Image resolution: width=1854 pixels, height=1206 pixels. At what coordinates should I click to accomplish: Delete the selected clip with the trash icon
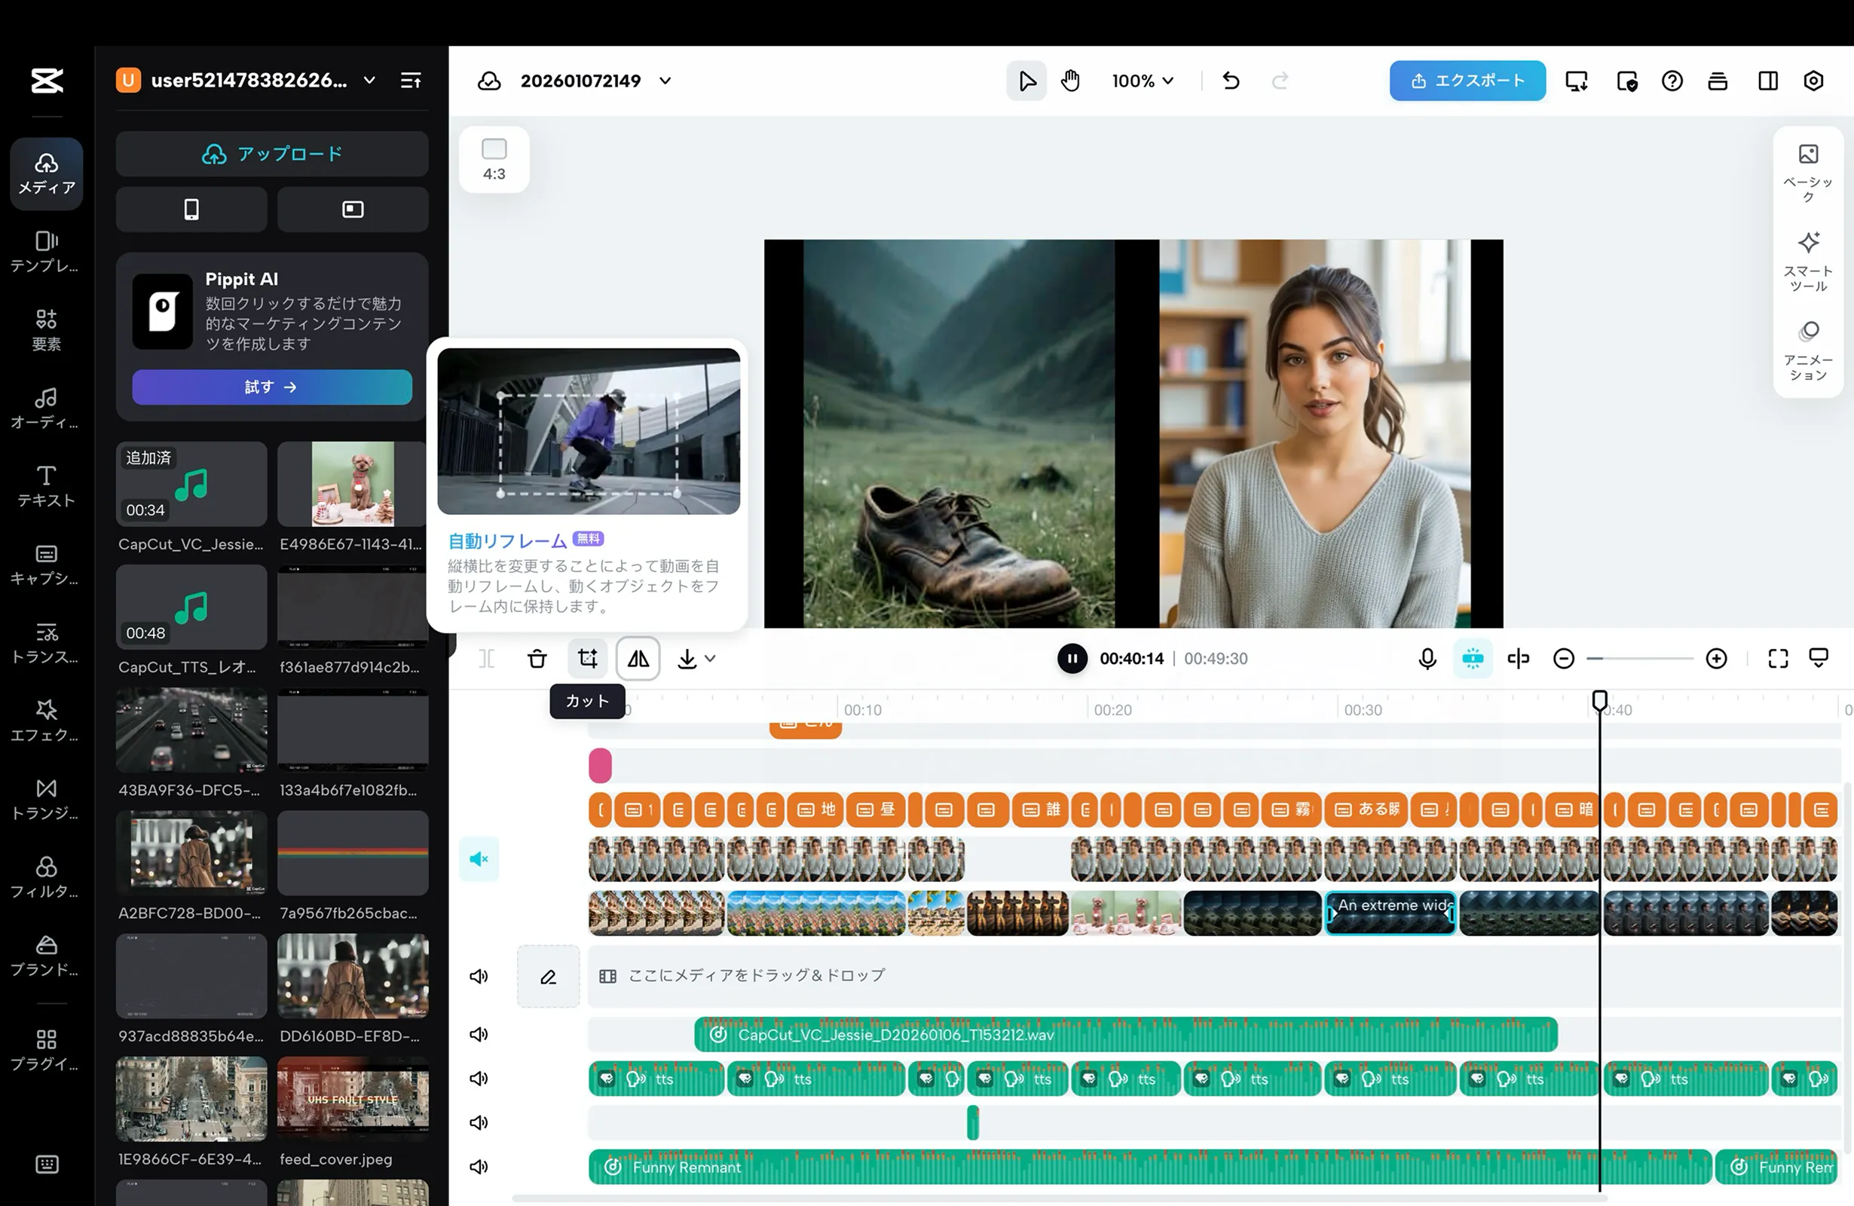tap(537, 658)
